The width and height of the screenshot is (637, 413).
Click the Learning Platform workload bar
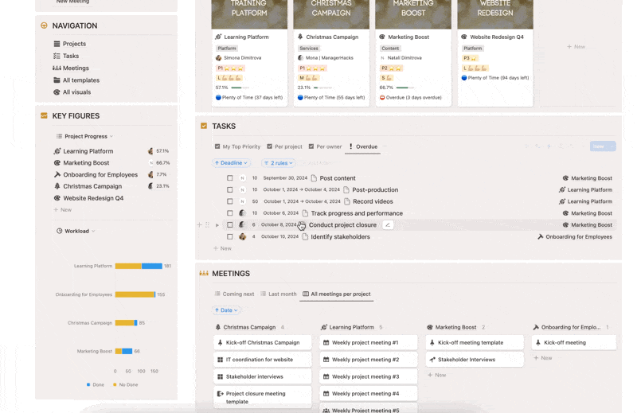pos(139,266)
